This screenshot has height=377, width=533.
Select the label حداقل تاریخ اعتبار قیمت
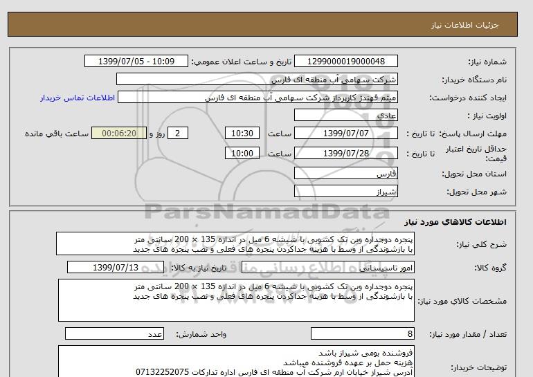pyautogui.click(x=476, y=154)
